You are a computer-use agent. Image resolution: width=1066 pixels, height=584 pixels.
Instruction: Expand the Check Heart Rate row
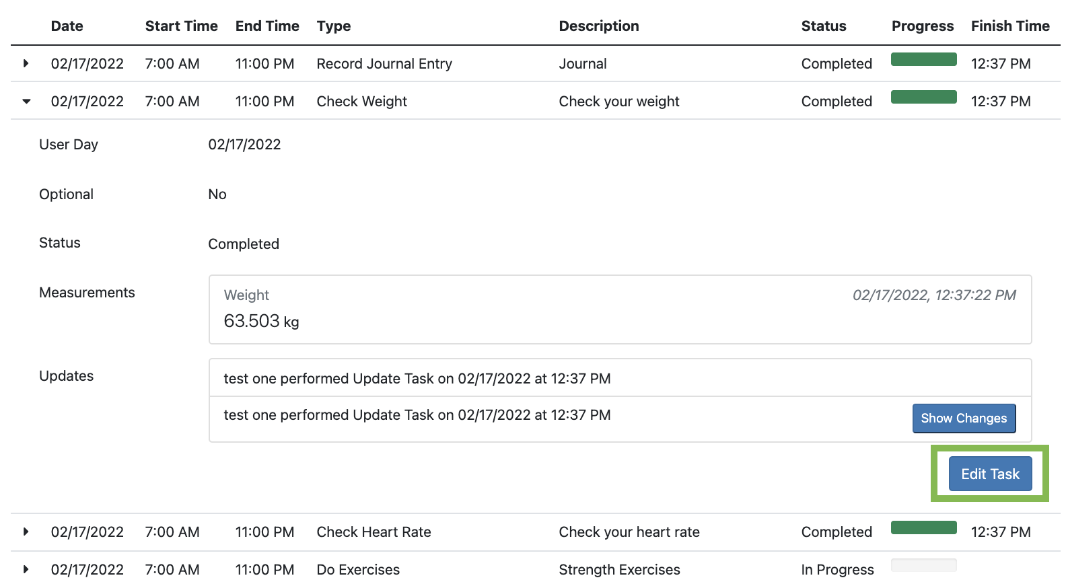pos(26,532)
